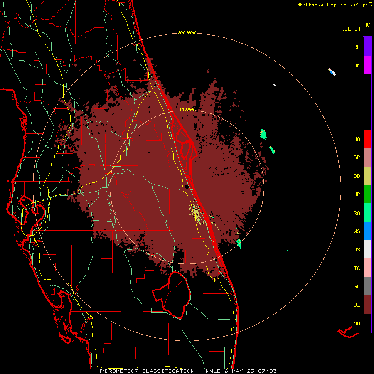Image resolution: width=374 pixels, height=374 pixels.
Task: Click the RA legend label
Action: click(357, 213)
